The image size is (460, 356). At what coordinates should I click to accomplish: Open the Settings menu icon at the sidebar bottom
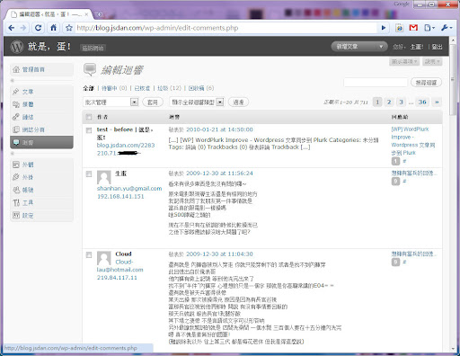16,215
